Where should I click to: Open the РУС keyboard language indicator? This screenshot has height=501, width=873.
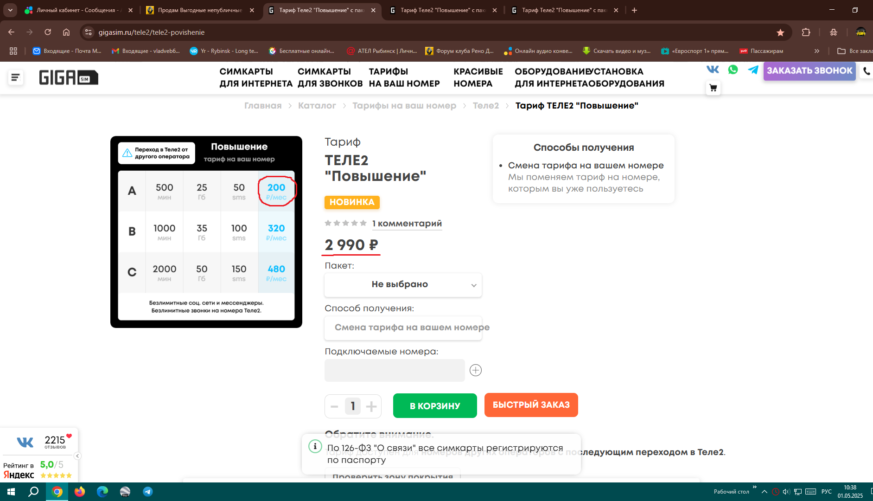tap(827, 492)
